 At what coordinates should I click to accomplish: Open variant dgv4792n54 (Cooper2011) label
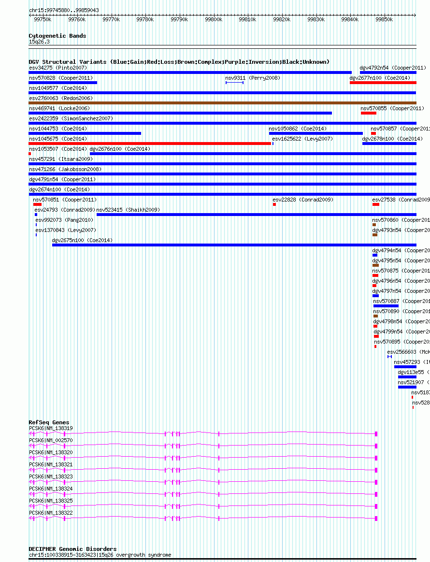[x=393, y=68]
